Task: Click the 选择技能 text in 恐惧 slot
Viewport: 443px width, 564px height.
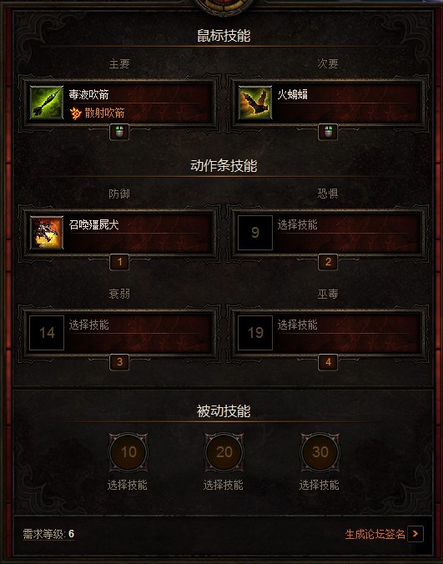Action: click(x=297, y=224)
